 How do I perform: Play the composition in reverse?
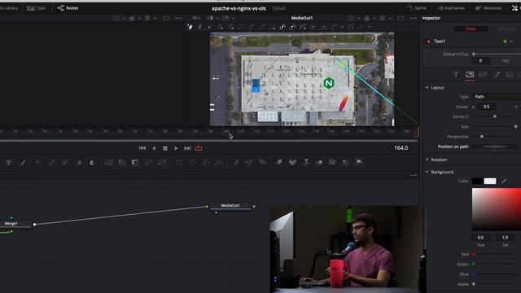154,148
